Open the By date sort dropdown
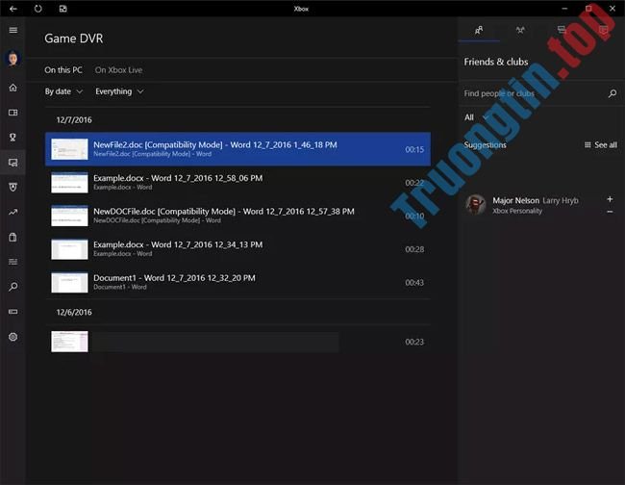This screenshot has width=625, height=485. click(x=63, y=91)
